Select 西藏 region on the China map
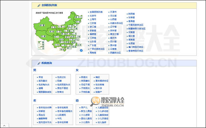This screenshot has width=206, height=128. point(43,36)
